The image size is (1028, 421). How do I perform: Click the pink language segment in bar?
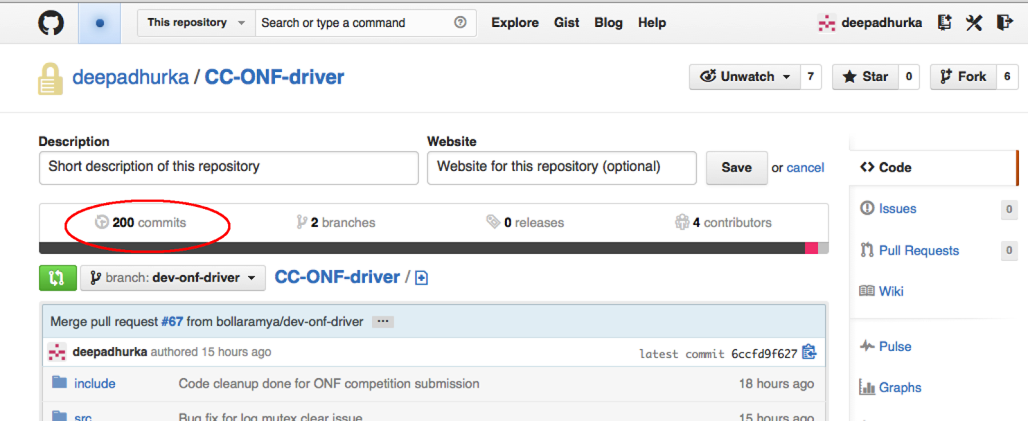(811, 248)
